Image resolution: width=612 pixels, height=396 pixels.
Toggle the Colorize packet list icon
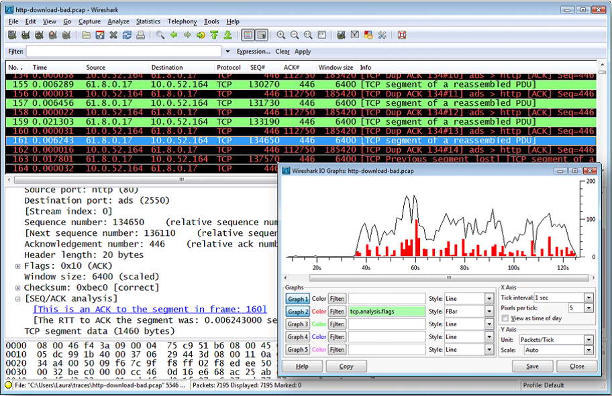click(x=248, y=35)
